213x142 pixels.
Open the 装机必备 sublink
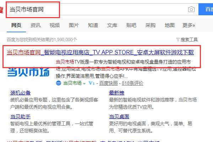[x=20, y=93]
